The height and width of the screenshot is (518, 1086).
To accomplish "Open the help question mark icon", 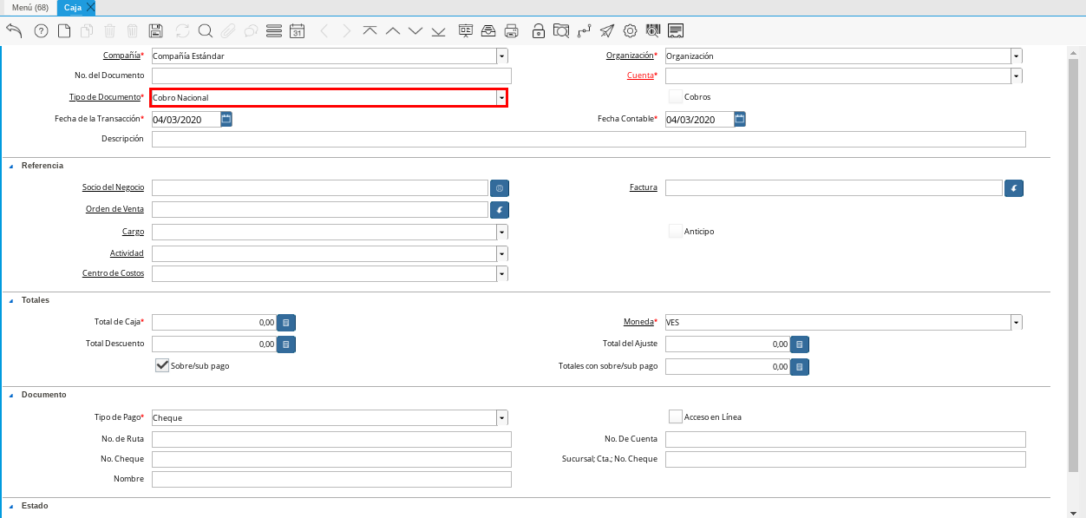I will click(x=41, y=31).
